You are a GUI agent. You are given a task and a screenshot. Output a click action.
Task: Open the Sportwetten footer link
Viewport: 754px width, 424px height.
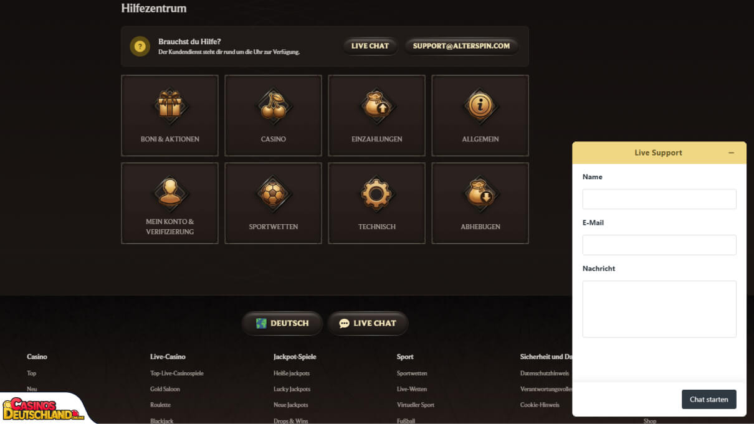[x=412, y=374]
